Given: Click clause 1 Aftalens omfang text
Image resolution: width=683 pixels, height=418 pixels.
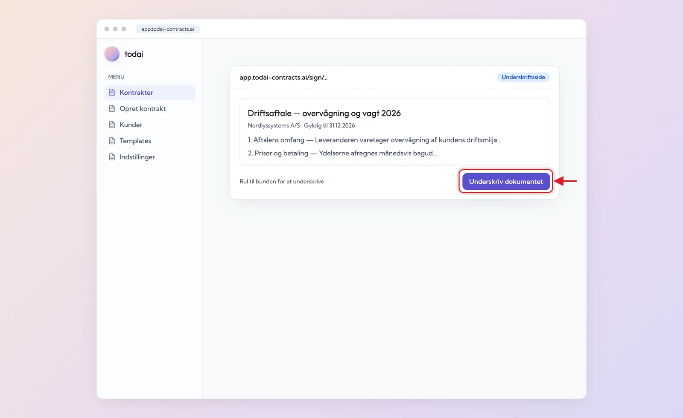Looking at the screenshot, I should (x=374, y=140).
